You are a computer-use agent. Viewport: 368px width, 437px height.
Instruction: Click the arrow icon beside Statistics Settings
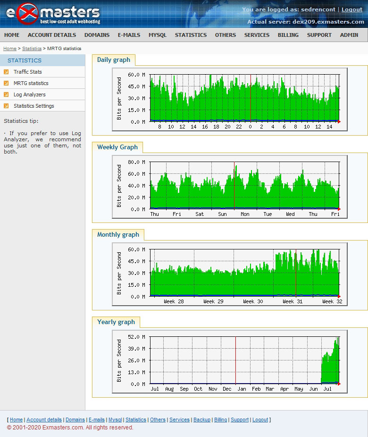tap(6, 106)
